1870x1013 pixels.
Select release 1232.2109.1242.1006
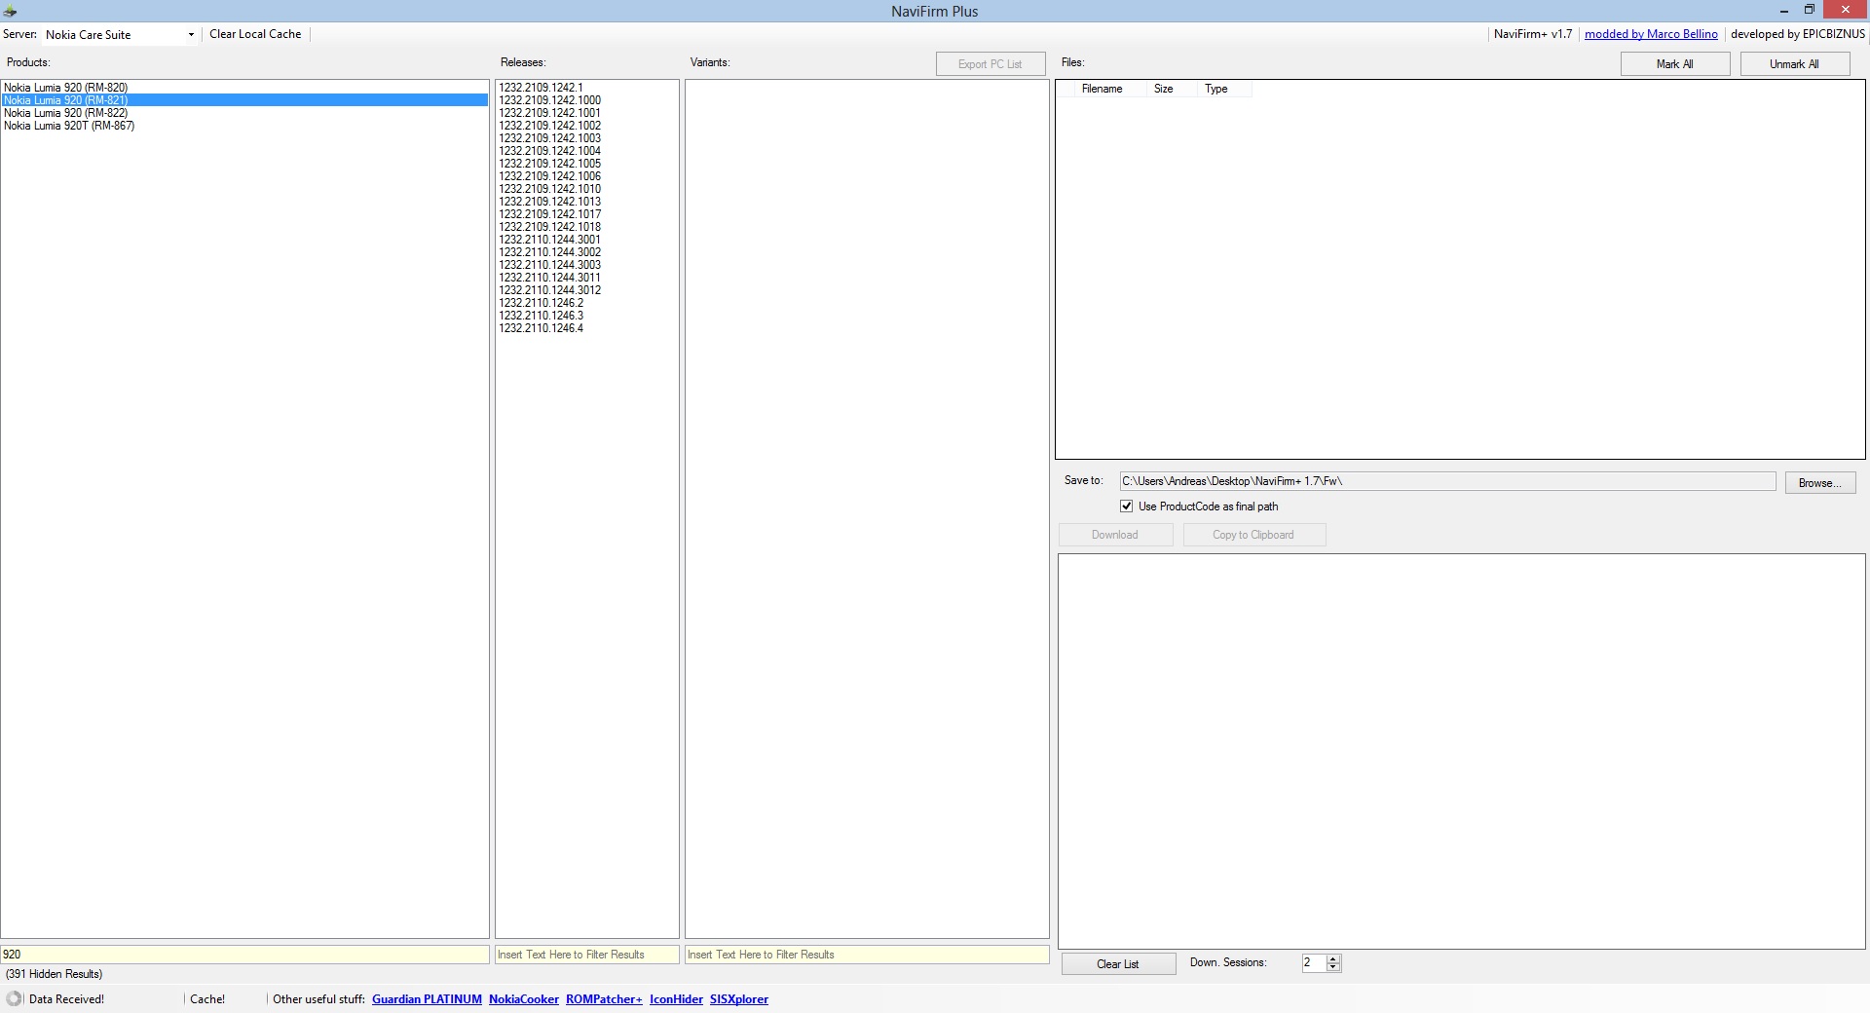pyautogui.click(x=587, y=176)
